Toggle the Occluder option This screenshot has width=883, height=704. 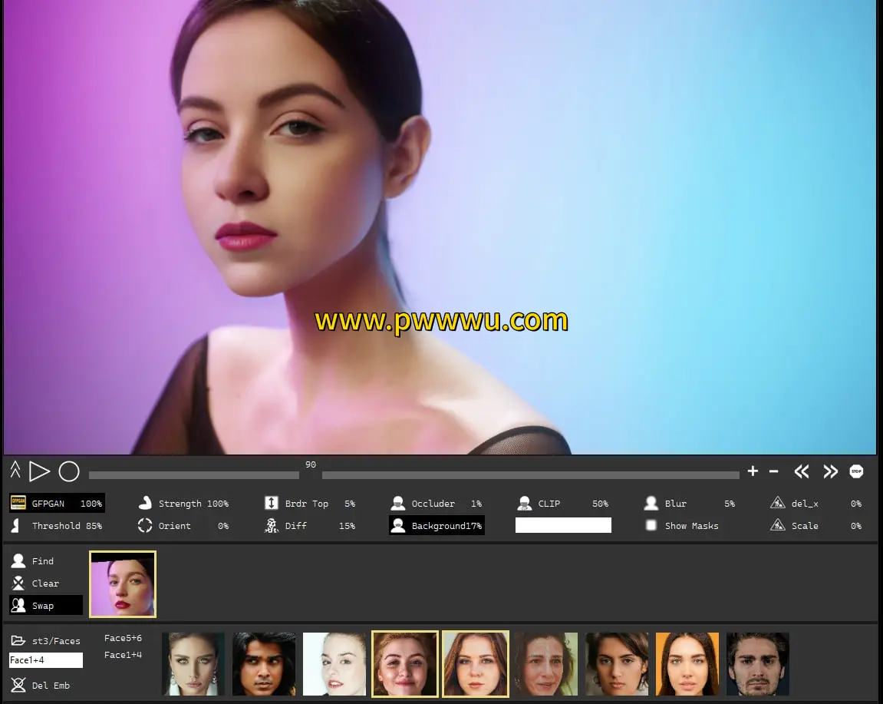(435, 504)
